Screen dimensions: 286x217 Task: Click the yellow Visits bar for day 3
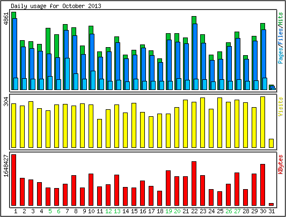[31, 124]
